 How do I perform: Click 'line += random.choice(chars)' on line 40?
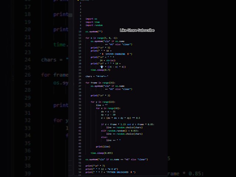[x=124, y=128]
